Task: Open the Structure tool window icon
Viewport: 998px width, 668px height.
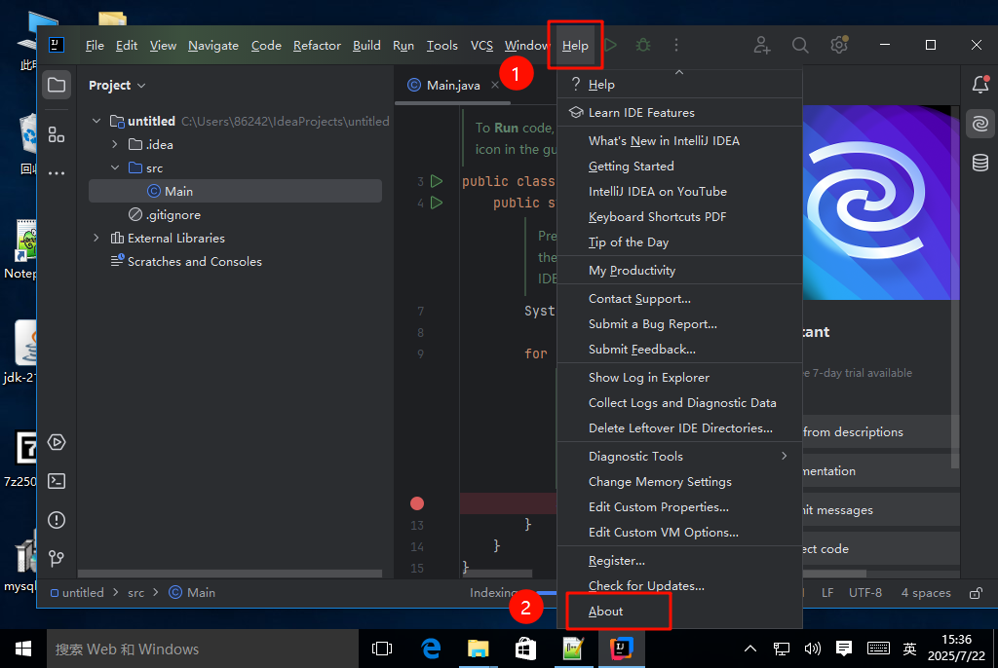Action: [57, 134]
